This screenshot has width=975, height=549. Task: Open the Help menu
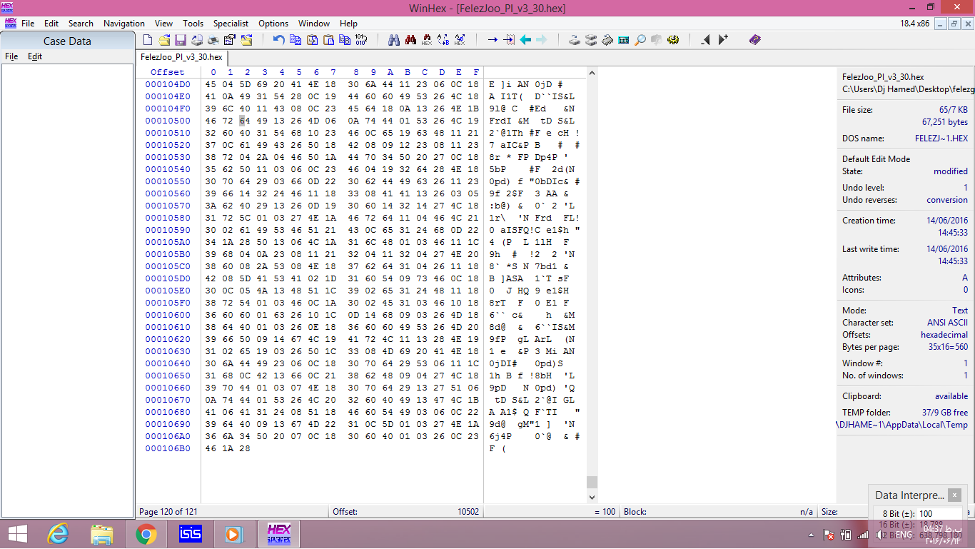(x=348, y=24)
